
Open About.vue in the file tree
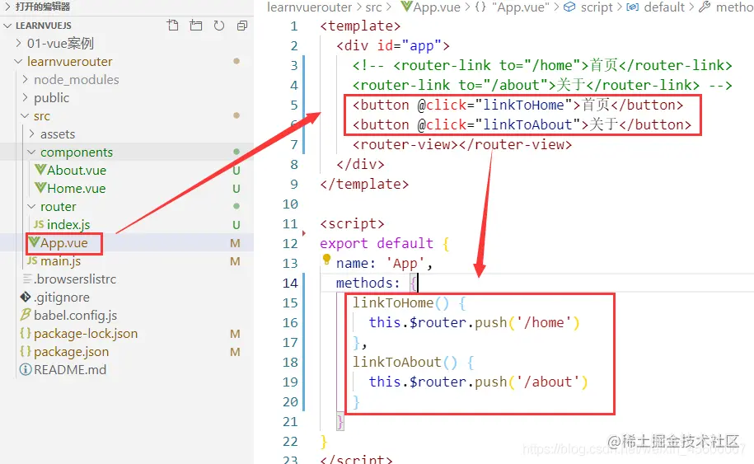[77, 171]
